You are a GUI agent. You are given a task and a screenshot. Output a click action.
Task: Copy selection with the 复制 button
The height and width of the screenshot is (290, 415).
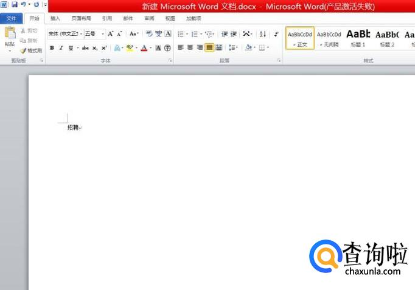tap(29, 41)
